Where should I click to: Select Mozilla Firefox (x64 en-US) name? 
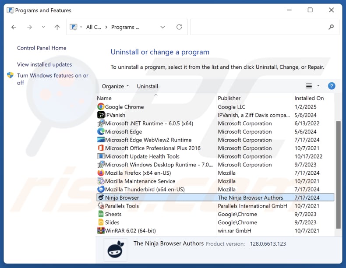pyautogui.click(x=138, y=173)
